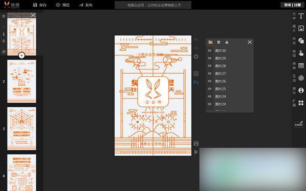Select the 文字 text tool (T icon)

tap(301, 16)
